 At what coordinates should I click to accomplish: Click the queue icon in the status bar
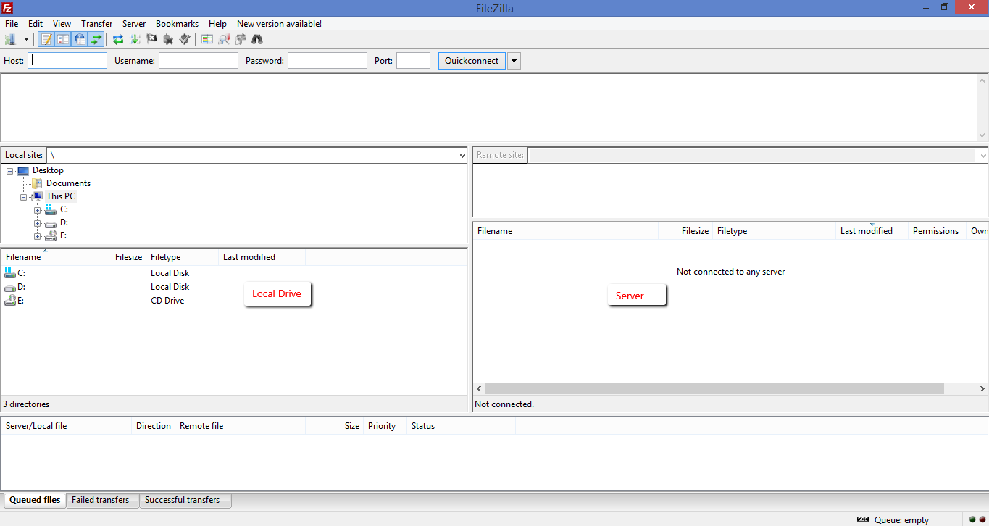[x=863, y=519]
